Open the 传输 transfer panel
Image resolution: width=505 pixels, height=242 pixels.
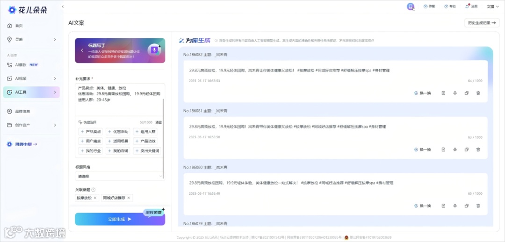click(429, 7)
